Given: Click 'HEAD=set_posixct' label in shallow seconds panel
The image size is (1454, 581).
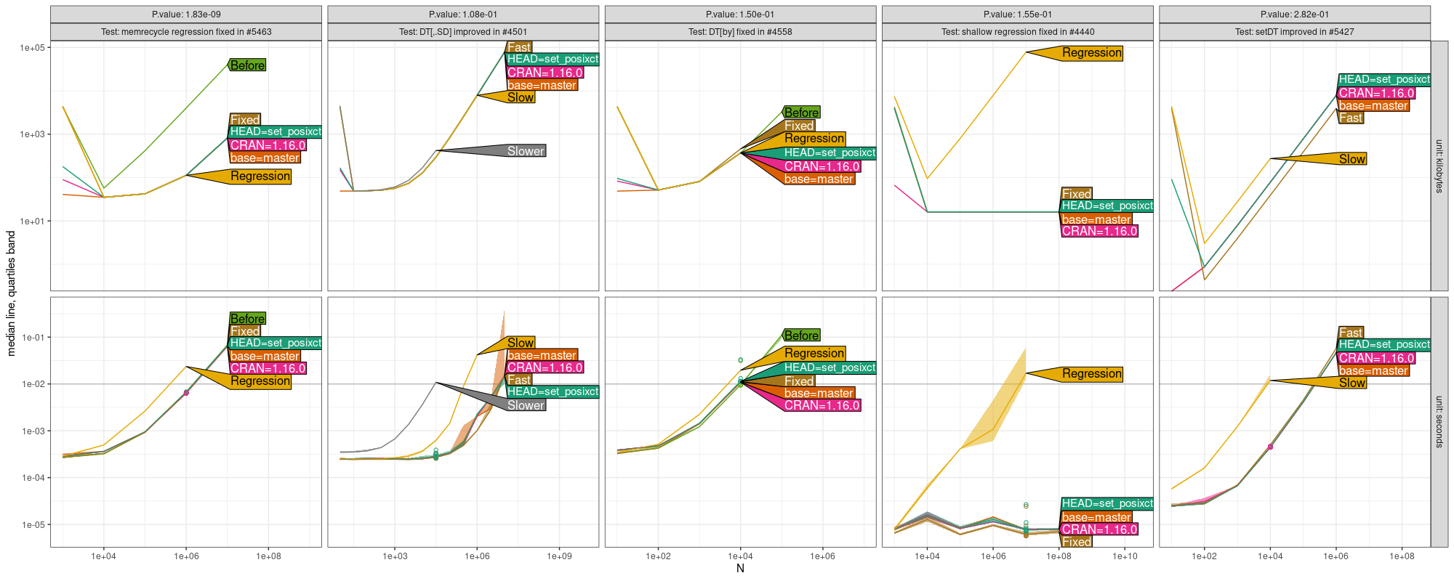Looking at the screenshot, I should pyautogui.click(x=1106, y=504).
